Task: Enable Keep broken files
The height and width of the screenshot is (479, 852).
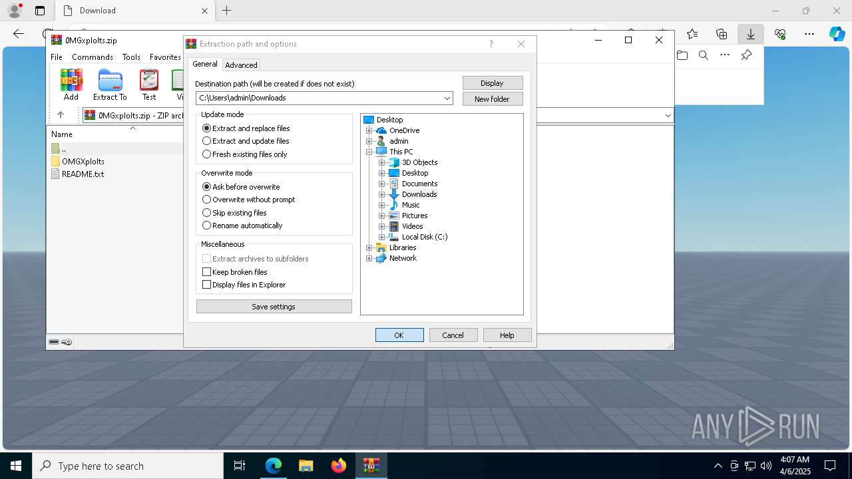Action: (234, 272)
